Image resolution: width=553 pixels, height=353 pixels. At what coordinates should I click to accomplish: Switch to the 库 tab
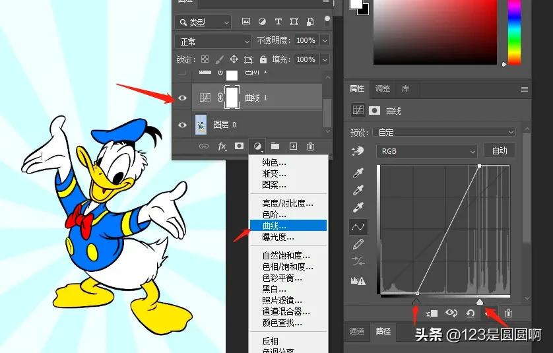click(405, 88)
